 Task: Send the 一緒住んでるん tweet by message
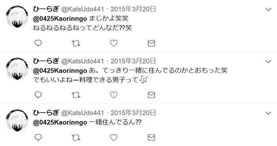pyautogui.click(x=152, y=137)
